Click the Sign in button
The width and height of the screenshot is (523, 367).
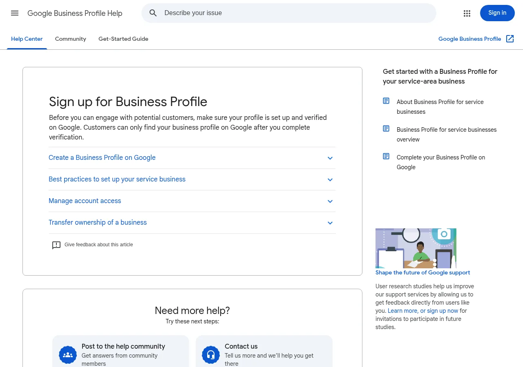point(497,13)
